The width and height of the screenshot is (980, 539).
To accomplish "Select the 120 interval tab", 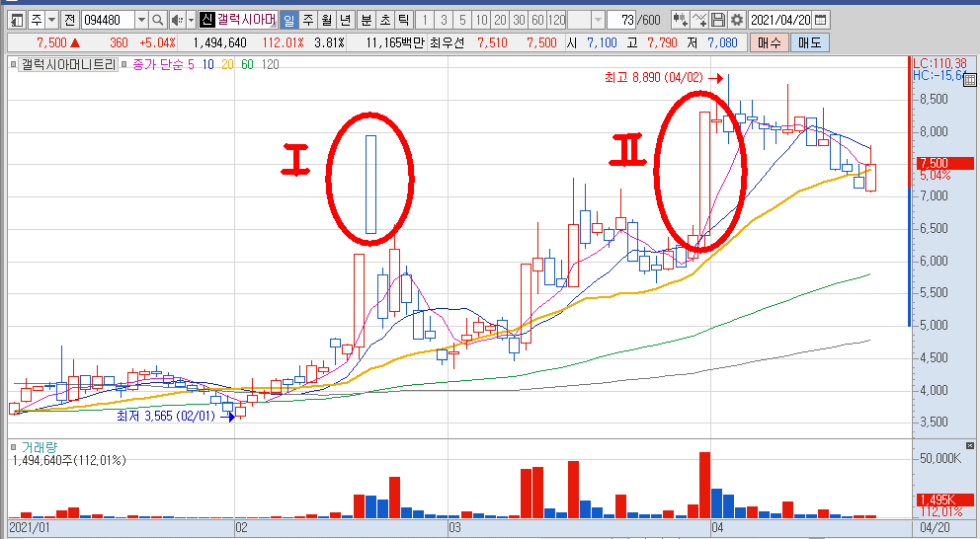I will 556,20.
